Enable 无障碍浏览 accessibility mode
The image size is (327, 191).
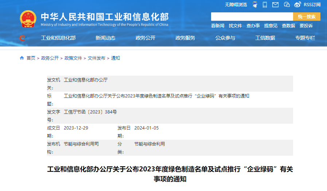point(236,5)
